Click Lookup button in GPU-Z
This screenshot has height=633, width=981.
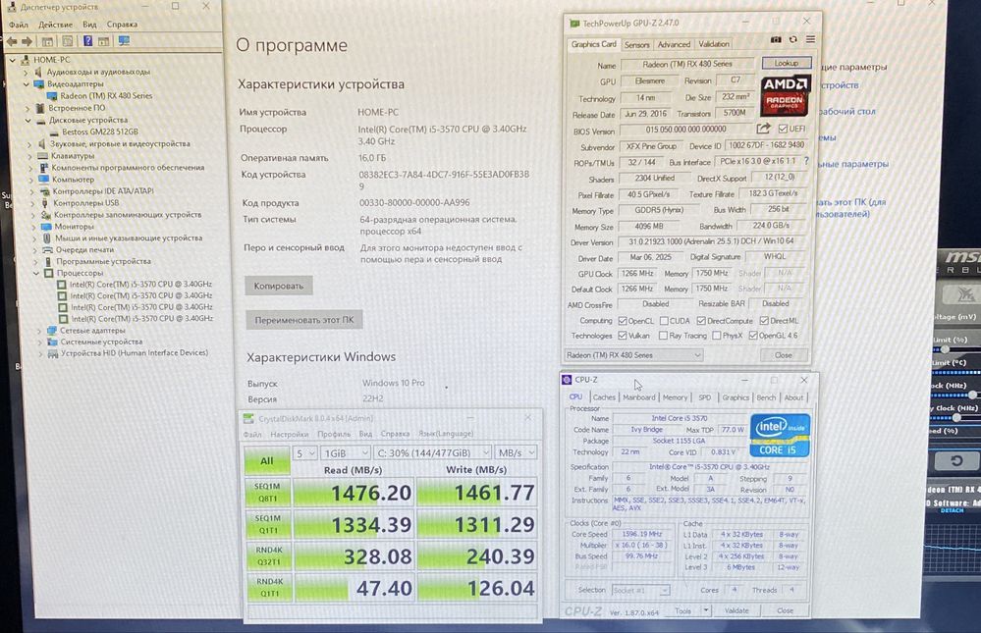(787, 63)
